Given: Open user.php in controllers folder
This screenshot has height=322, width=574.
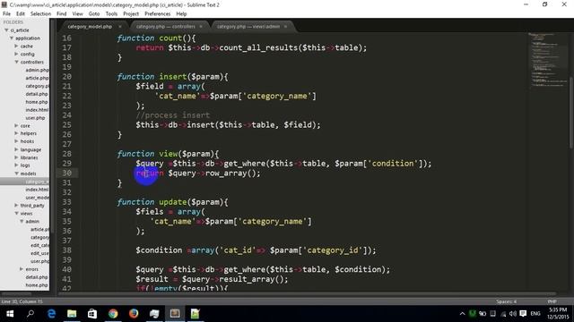Looking at the screenshot, I should pos(36,118).
